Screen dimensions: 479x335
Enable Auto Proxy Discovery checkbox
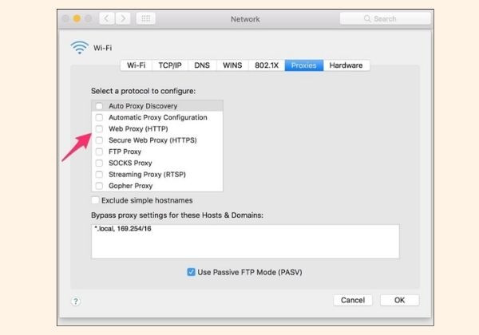[x=99, y=106]
